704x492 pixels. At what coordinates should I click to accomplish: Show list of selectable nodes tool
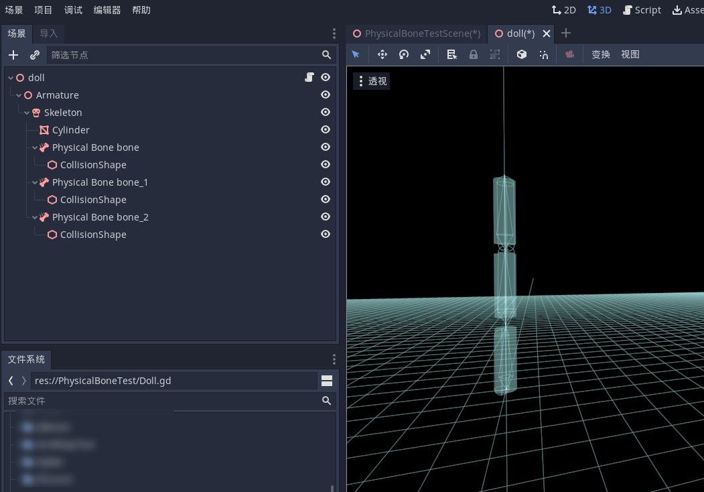[x=451, y=54]
